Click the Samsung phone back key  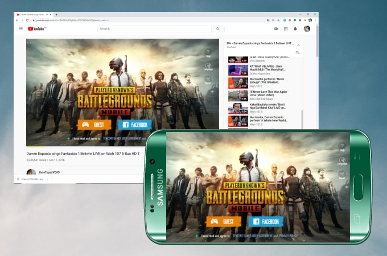tap(357, 156)
